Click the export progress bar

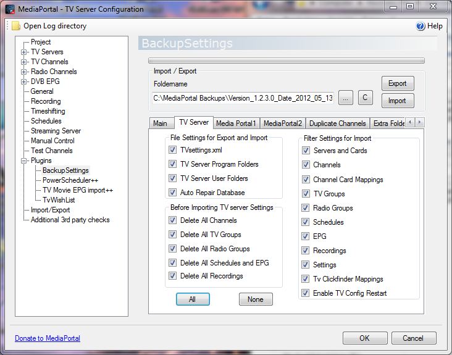point(287,61)
